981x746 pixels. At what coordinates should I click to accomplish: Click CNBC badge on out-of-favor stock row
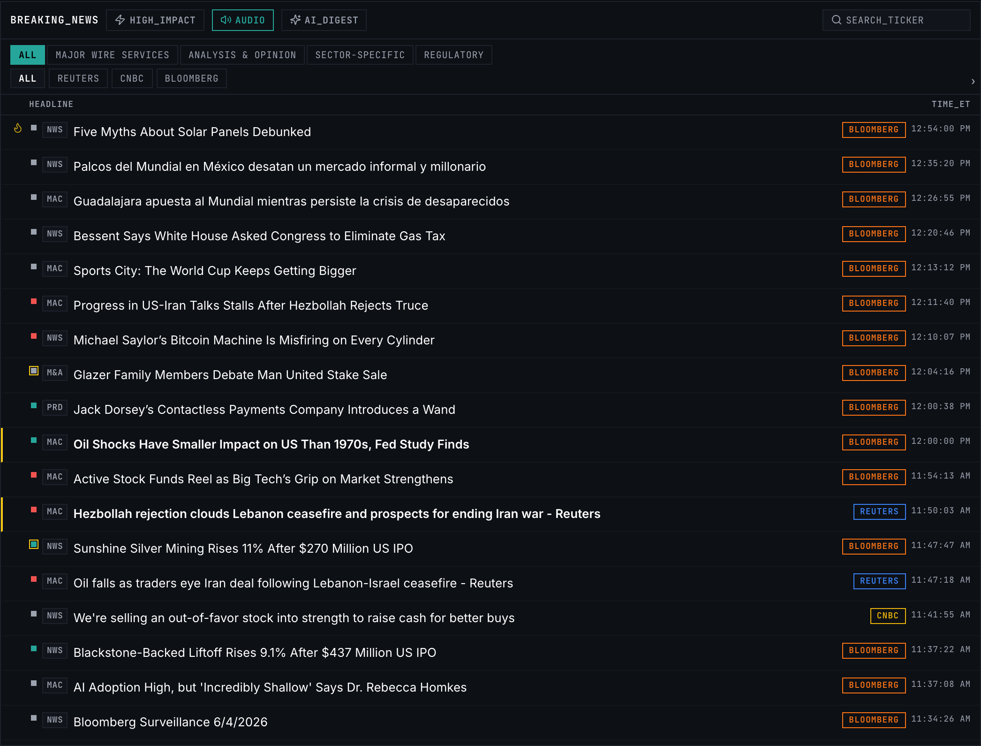tap(888, 616)
